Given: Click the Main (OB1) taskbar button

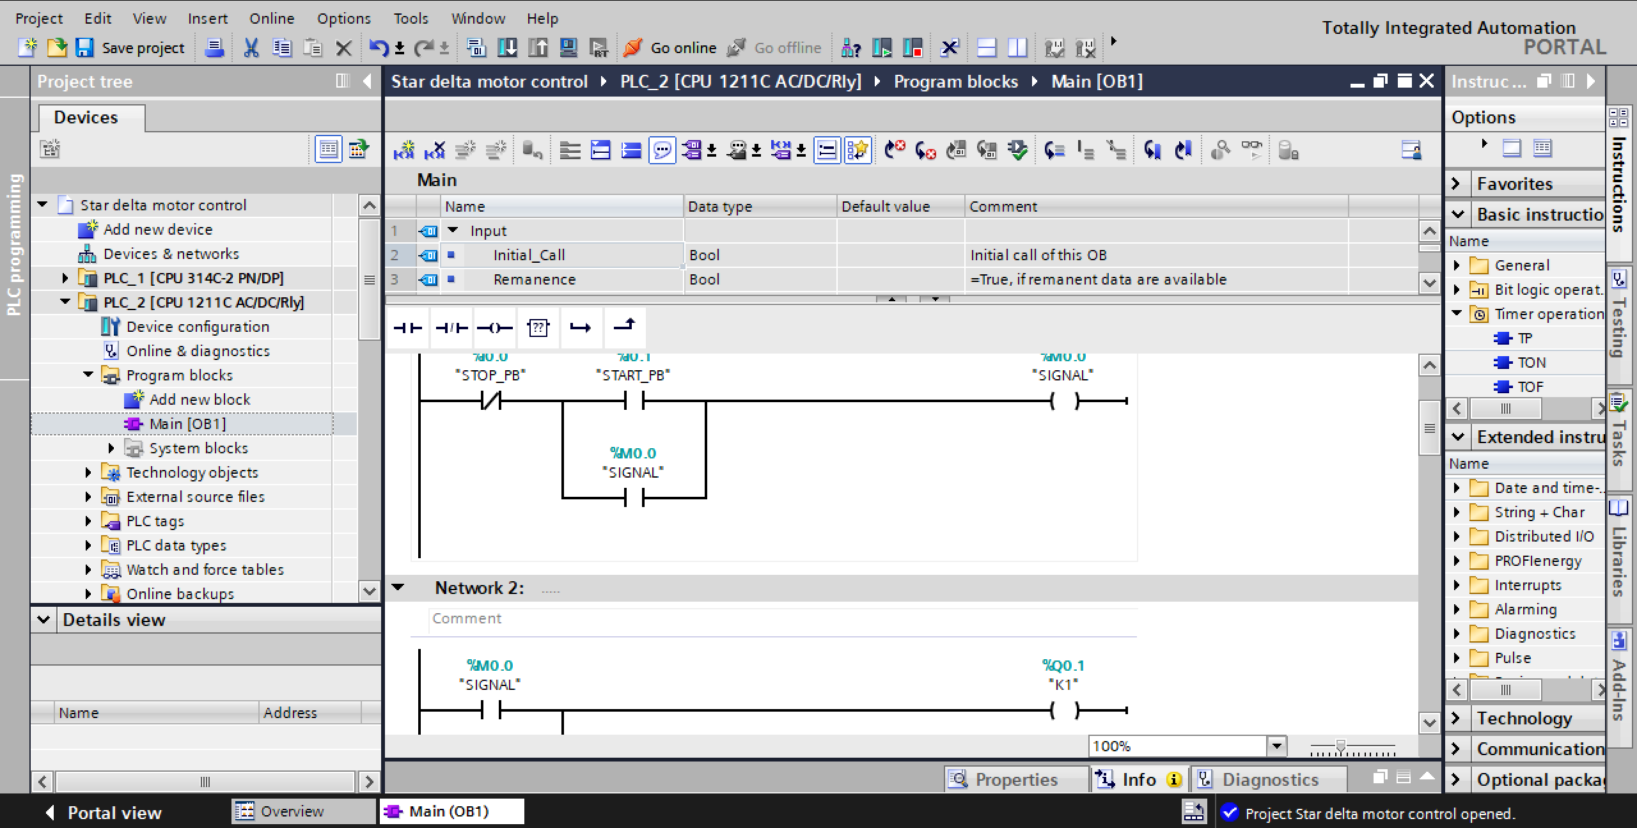Looking at the screenshot, I should [451, 811].
